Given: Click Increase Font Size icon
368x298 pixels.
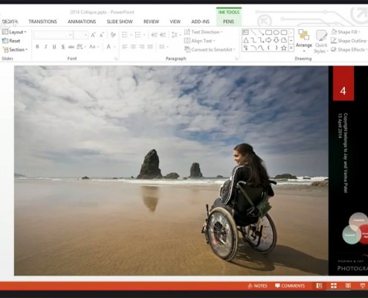Looking at the screenshot, I should point(93,35).
